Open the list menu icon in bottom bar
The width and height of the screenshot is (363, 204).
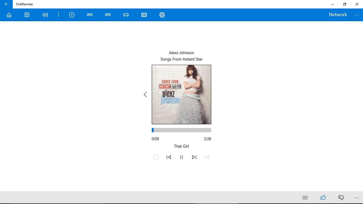tap(305, 198)
